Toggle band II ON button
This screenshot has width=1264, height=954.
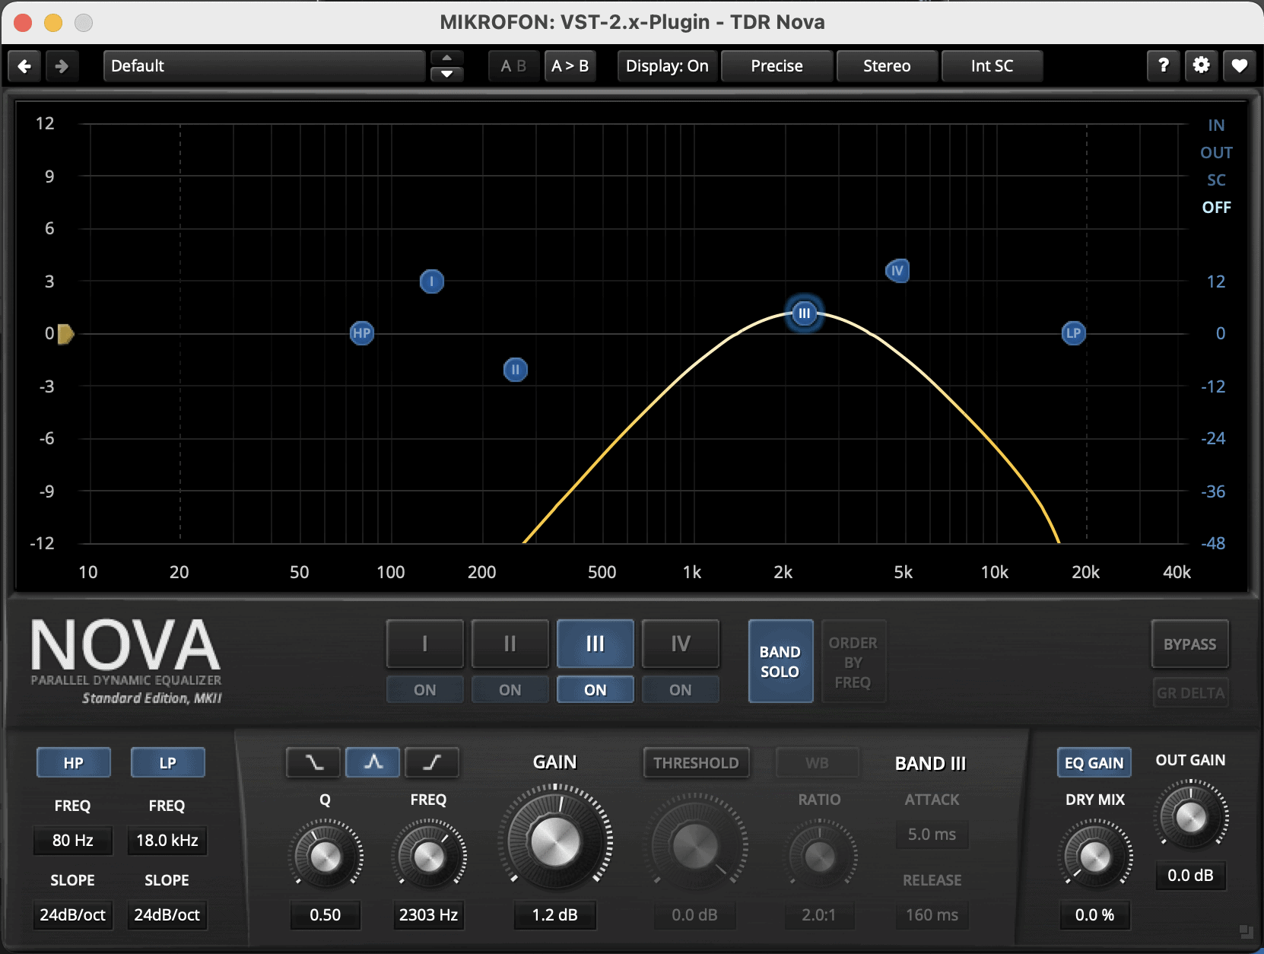pyautogui.click(x=510, y=690)
